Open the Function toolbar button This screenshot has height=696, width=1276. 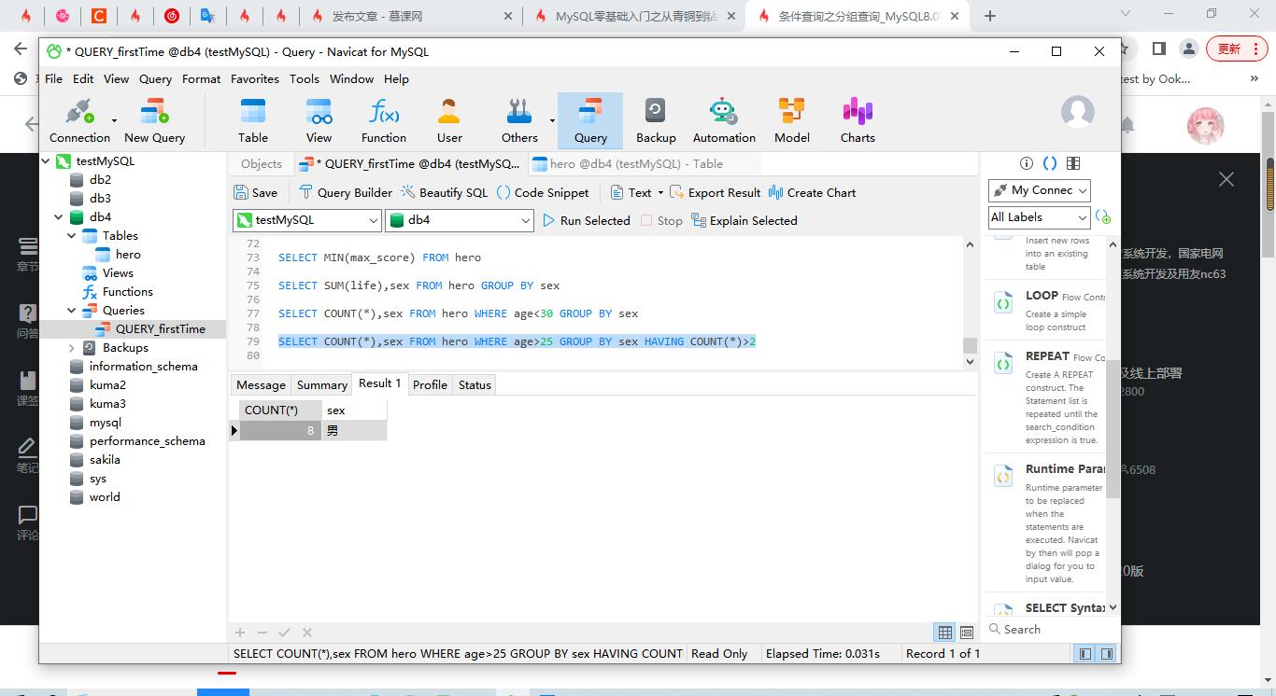[x=384, y=121]
